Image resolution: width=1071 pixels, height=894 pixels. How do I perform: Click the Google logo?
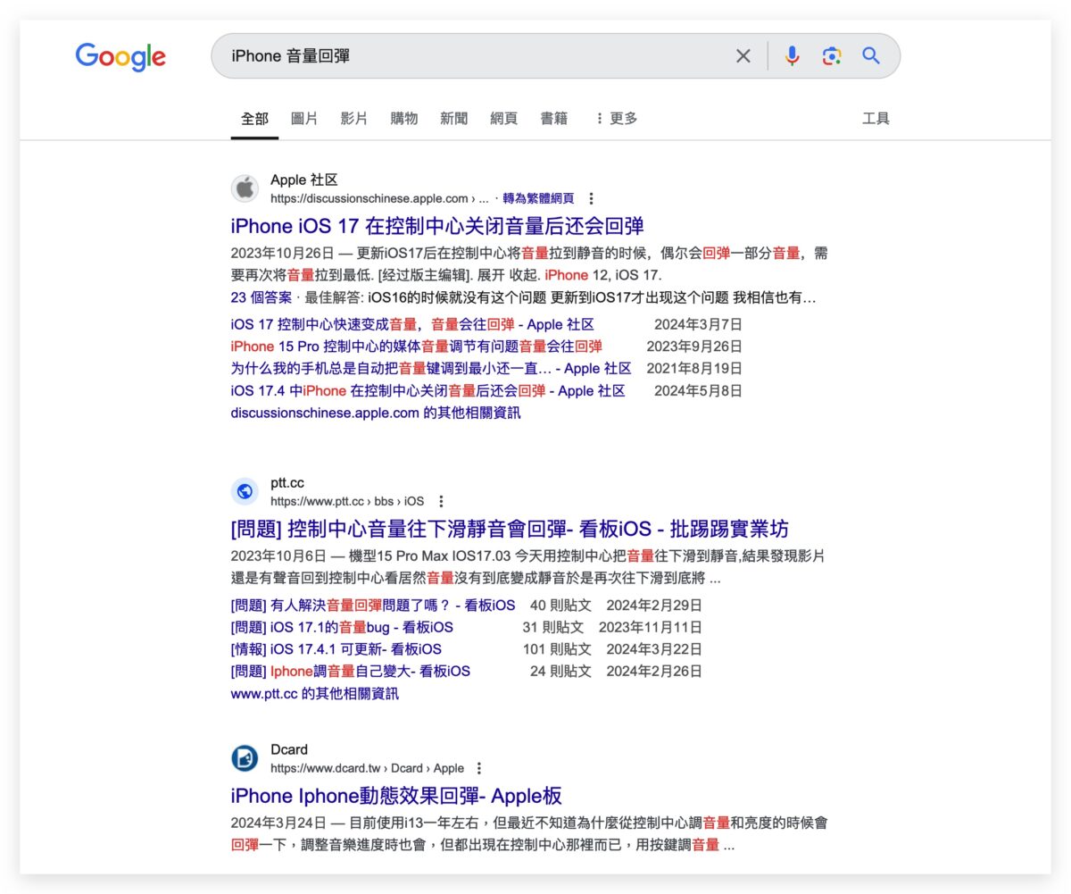tap(120, 56)
